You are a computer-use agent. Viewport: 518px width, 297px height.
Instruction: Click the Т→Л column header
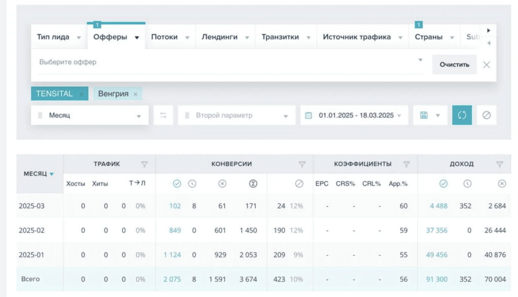pyautogui.click(x=137, y=183)
